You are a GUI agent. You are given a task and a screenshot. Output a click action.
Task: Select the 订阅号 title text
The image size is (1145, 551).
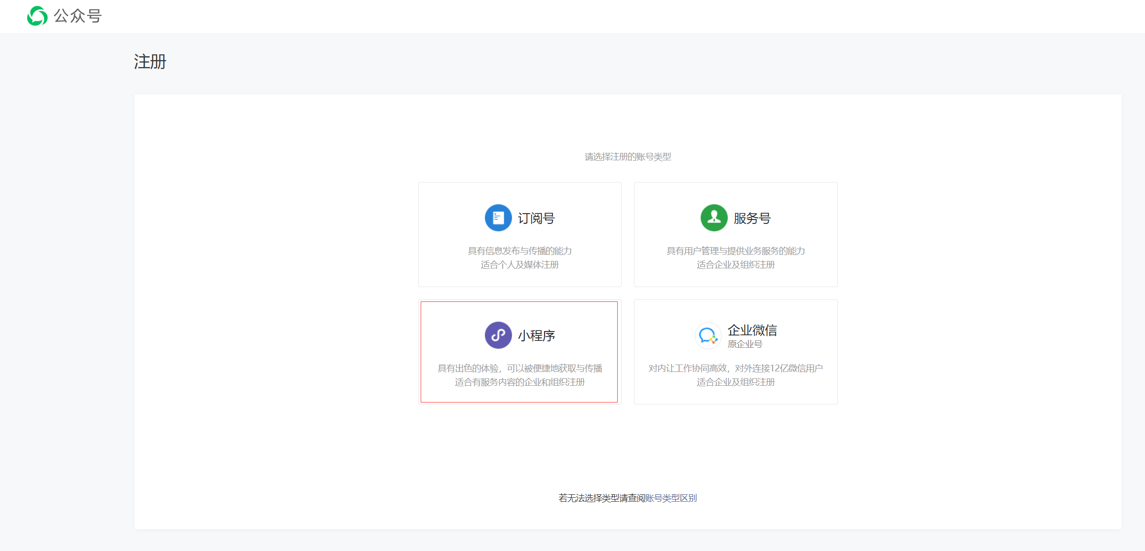pyautogui.click(x=536, y=218)
